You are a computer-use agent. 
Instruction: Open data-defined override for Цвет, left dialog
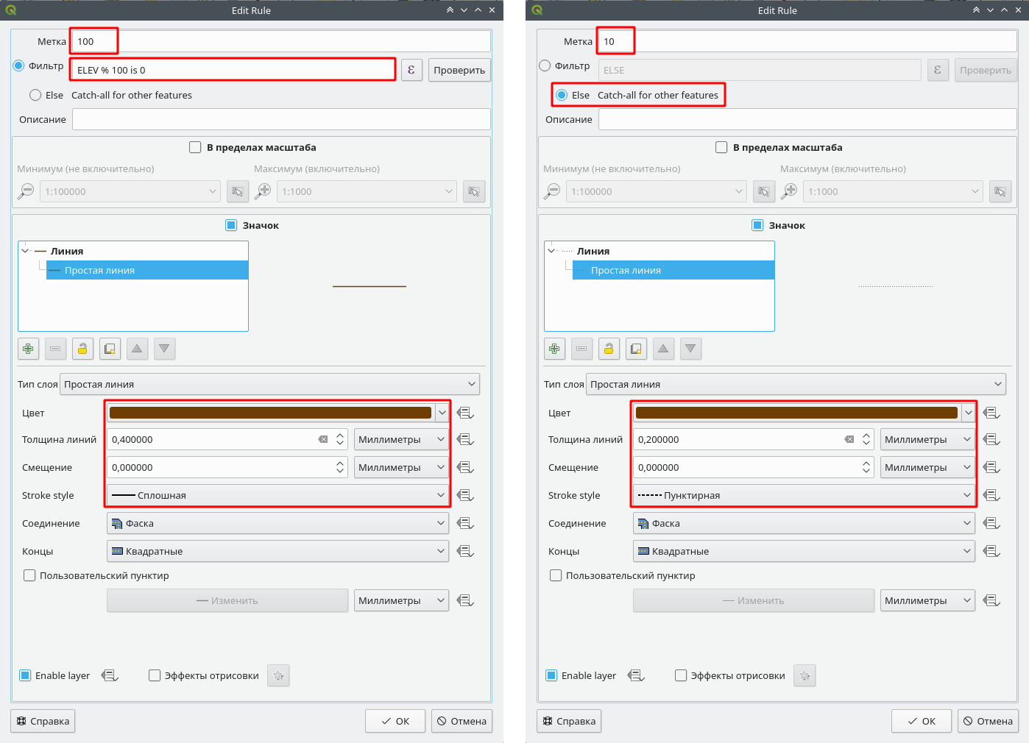click(465, 413)
